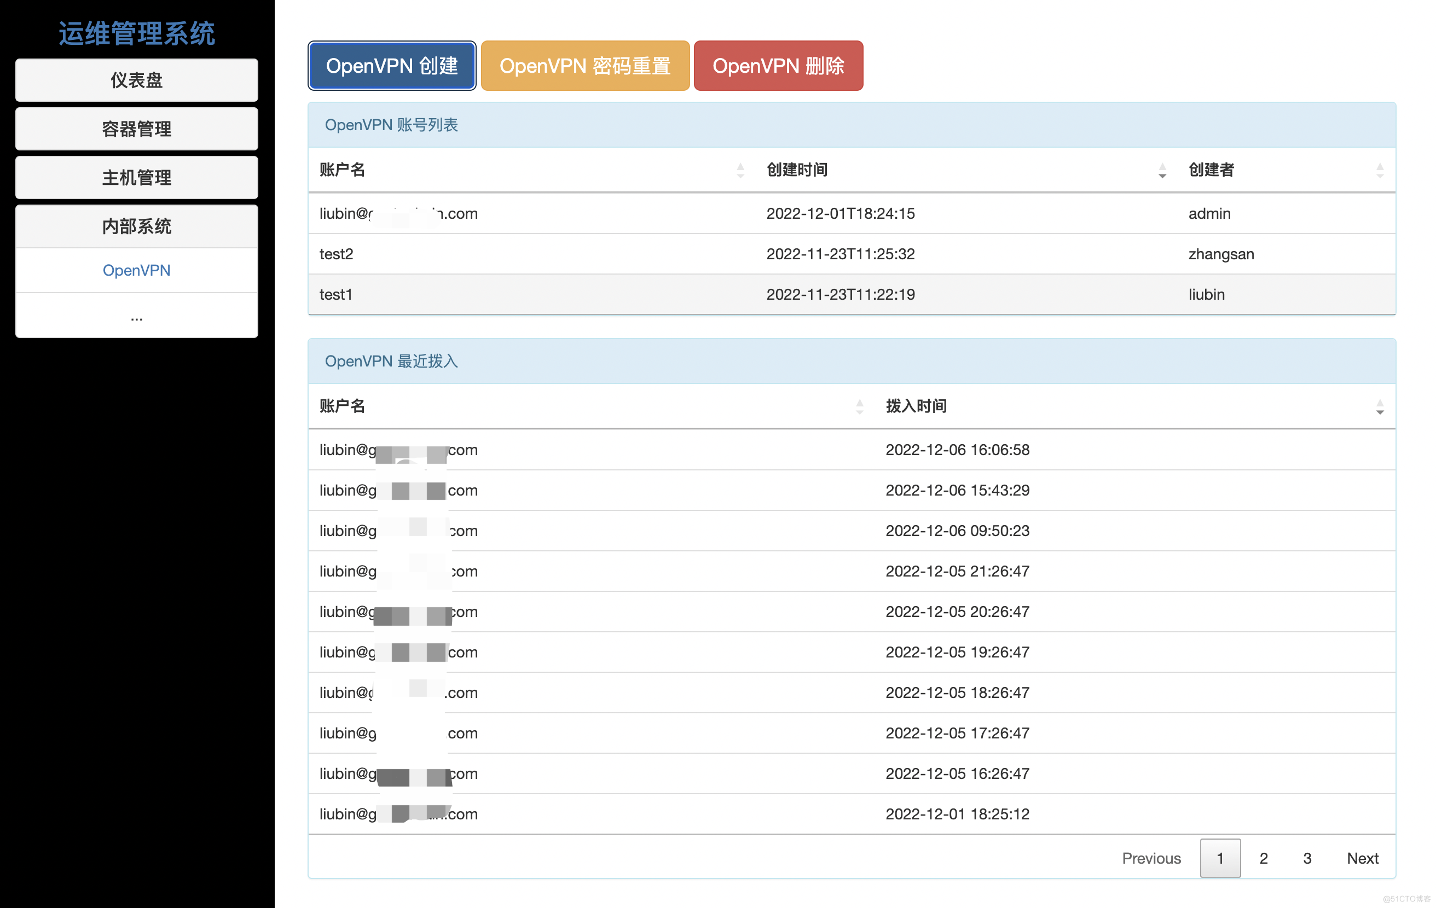Open 内部系统 from sidebar
Viewport: 1436px width, 908px height.
coord(137,225)
